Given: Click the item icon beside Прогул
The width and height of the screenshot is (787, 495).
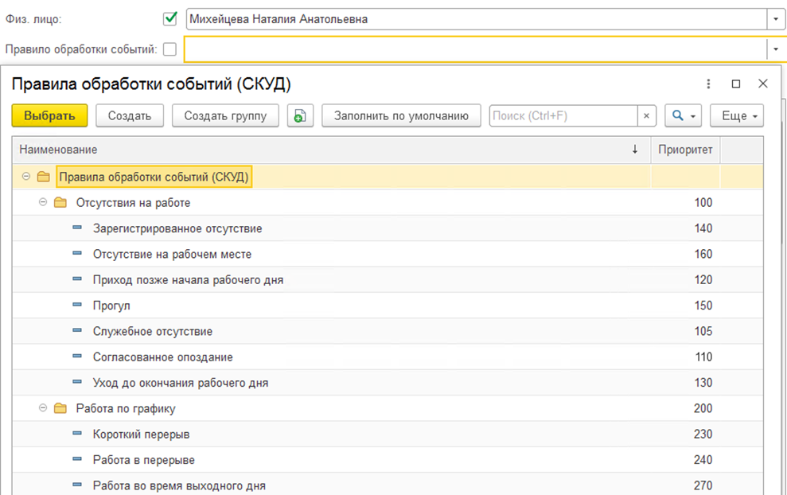Looking at the screenshot, I should (77, 306).
